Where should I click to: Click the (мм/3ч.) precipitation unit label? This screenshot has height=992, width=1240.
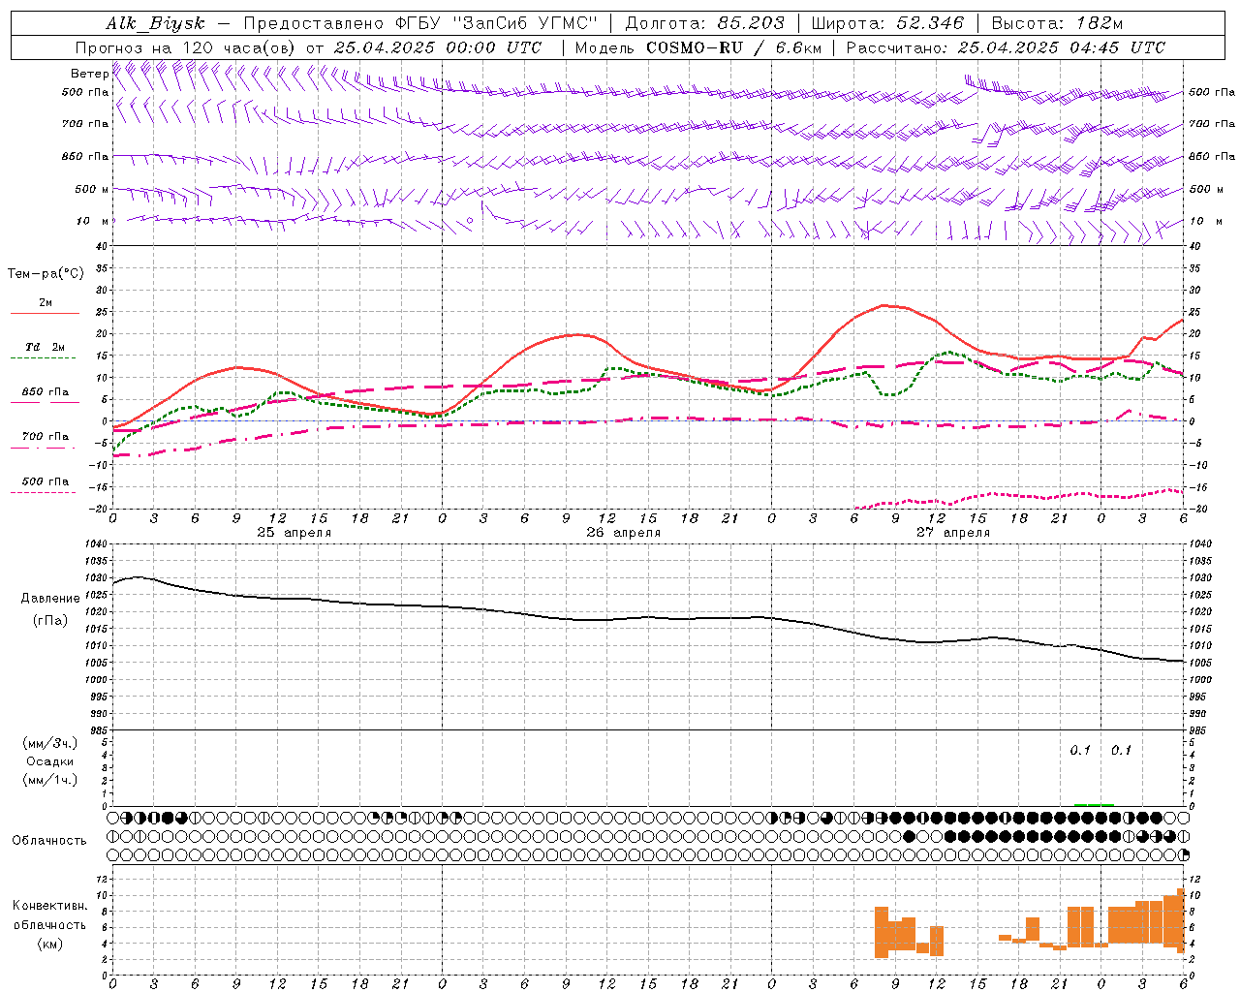(49, 743)
